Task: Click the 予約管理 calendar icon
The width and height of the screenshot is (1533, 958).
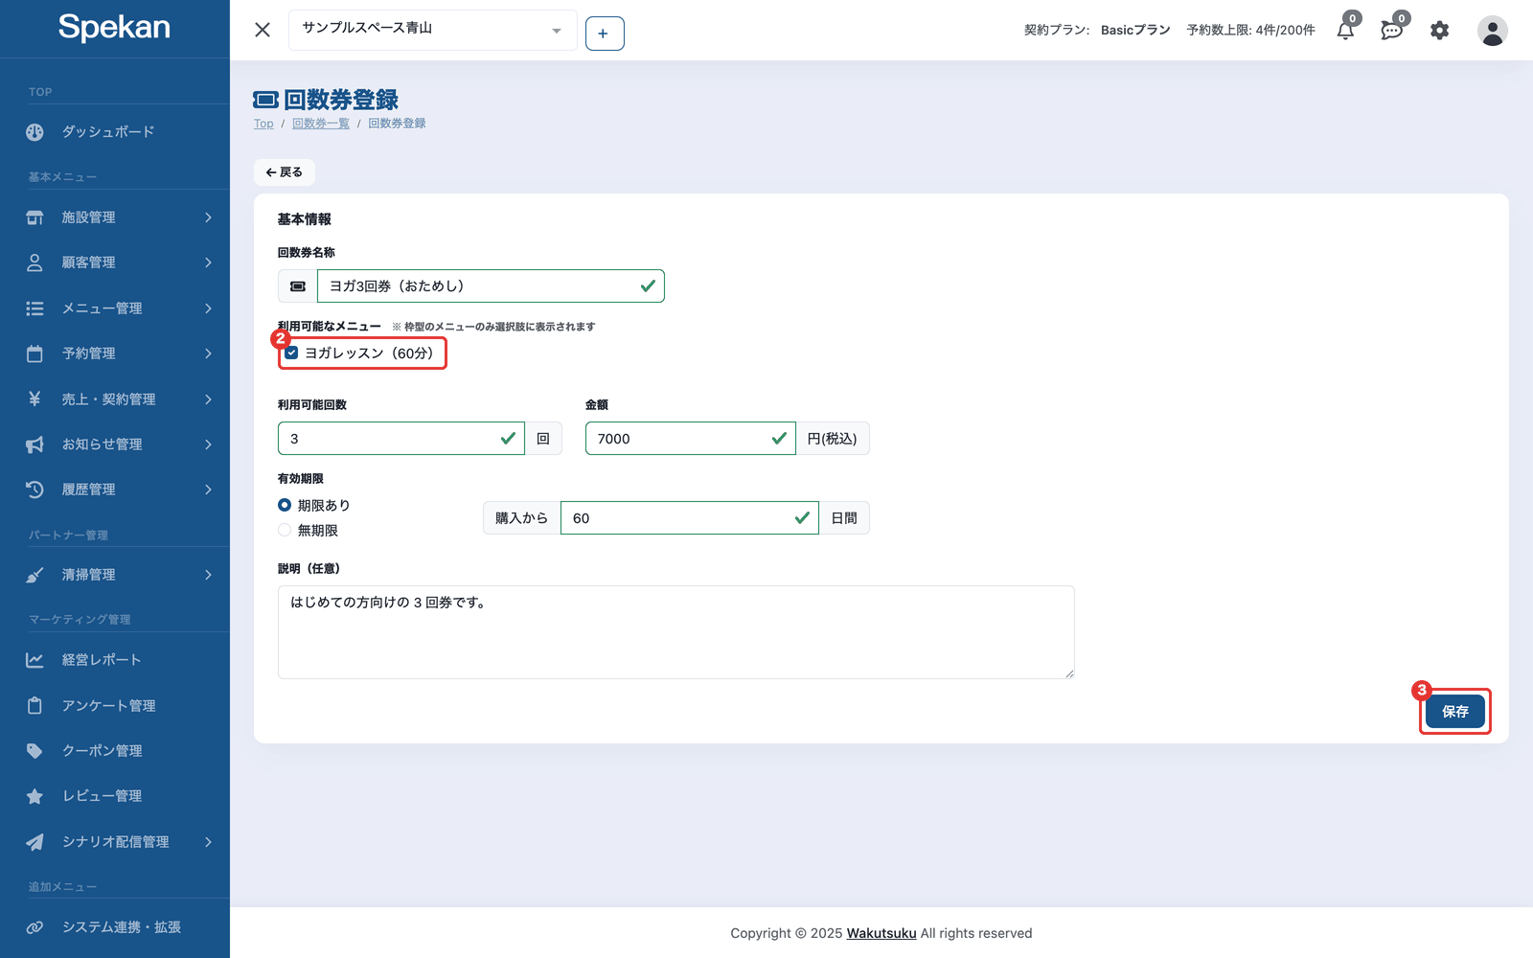Action: (34, 354)
